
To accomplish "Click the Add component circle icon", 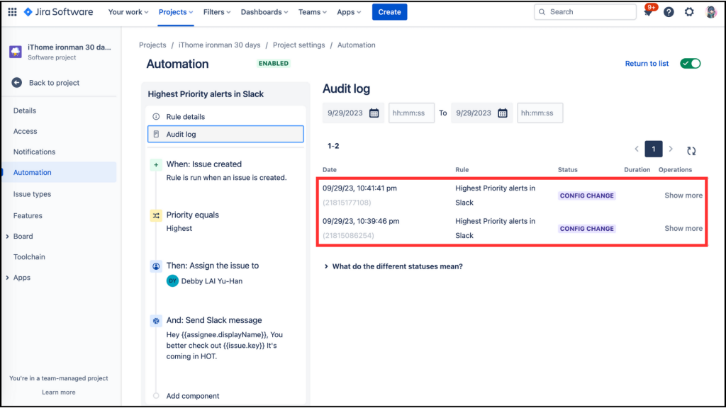I will [156, 396].
